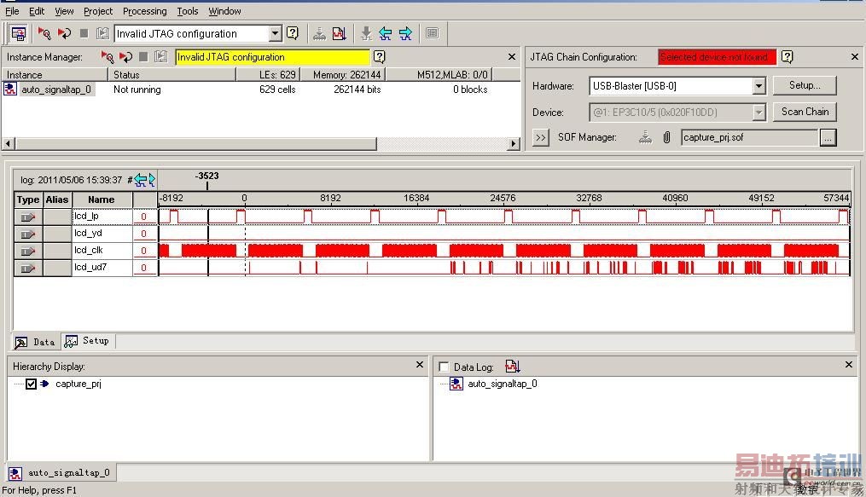Click the Status column header
Image resolution: width=866 pixels, height=497 pixels.
tap(171, 74)
